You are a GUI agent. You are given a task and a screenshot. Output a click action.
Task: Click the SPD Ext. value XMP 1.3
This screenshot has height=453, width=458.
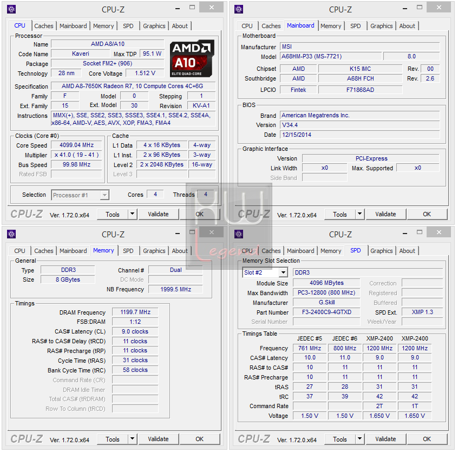(422, 312)
